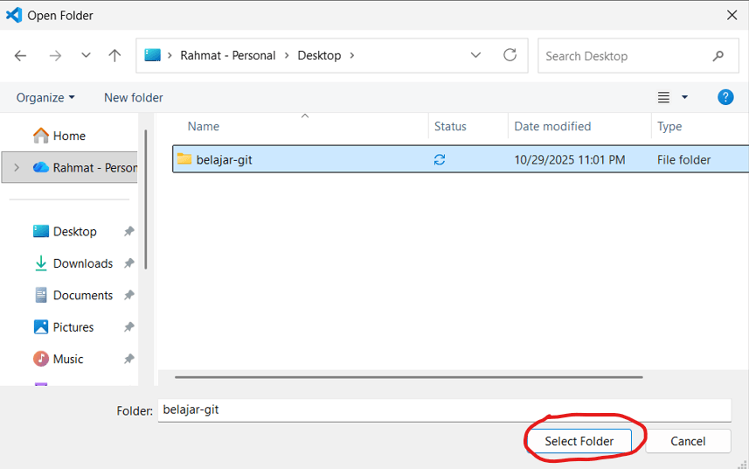
Task: Click the pin icon beside Downloads
Action: click(x=129, y=263)
